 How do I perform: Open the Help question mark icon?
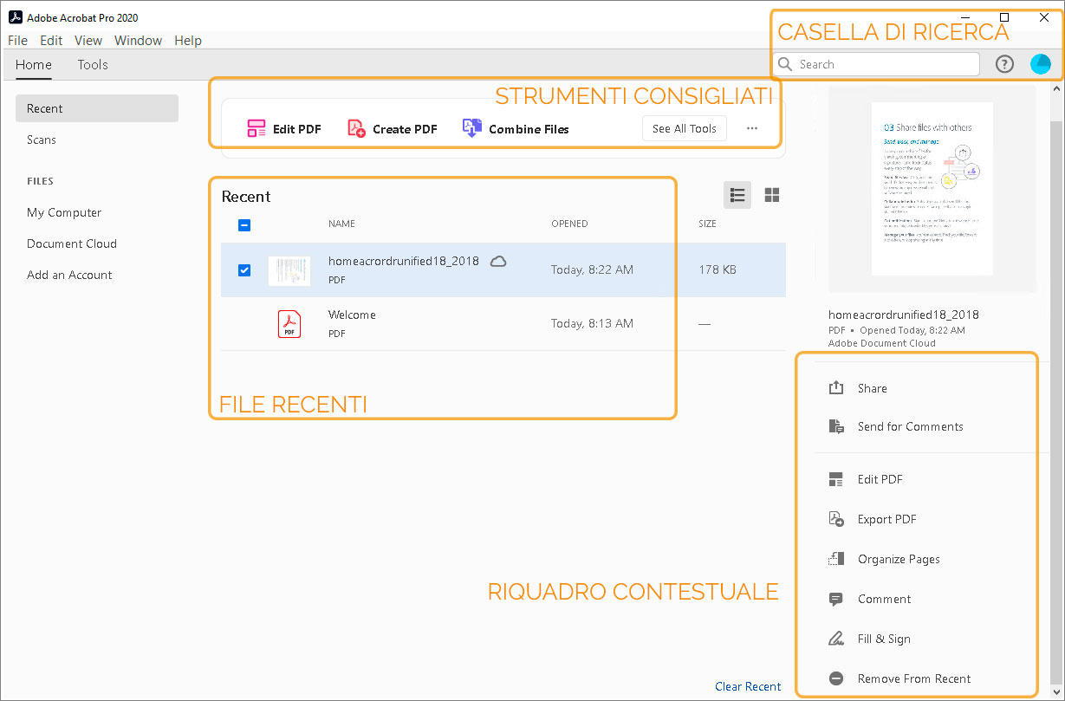(1004, 64)
